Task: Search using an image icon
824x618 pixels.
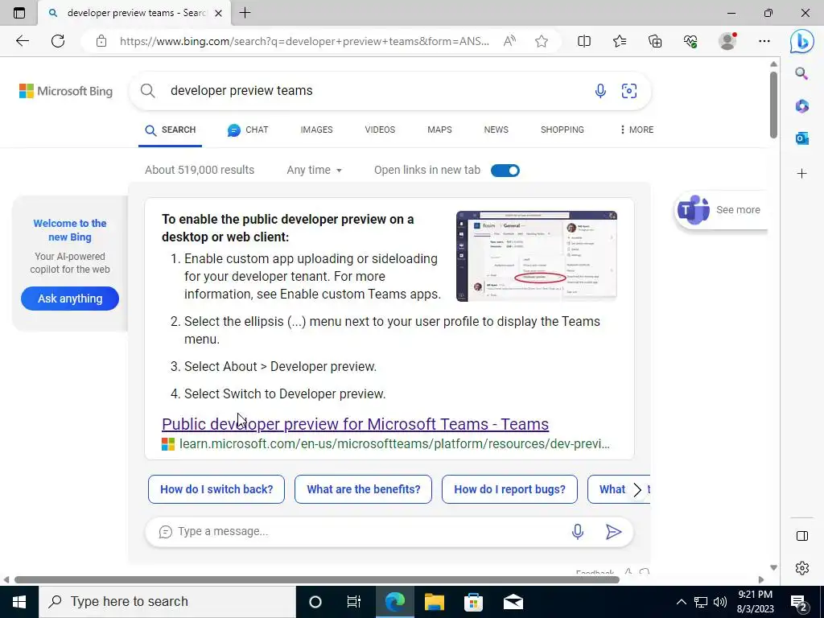Action: click(x=629, y=91)
